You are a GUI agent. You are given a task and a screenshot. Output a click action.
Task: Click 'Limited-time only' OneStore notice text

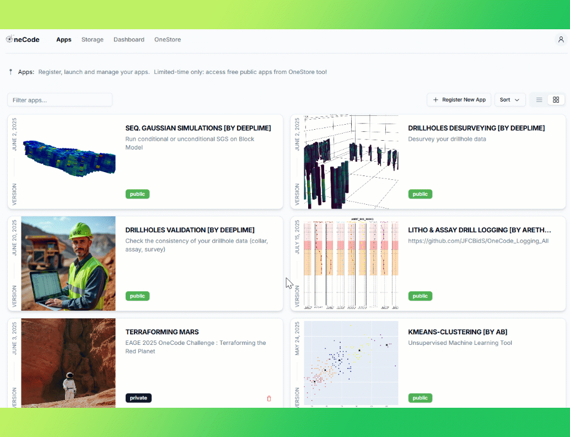(x=240, y=72)
